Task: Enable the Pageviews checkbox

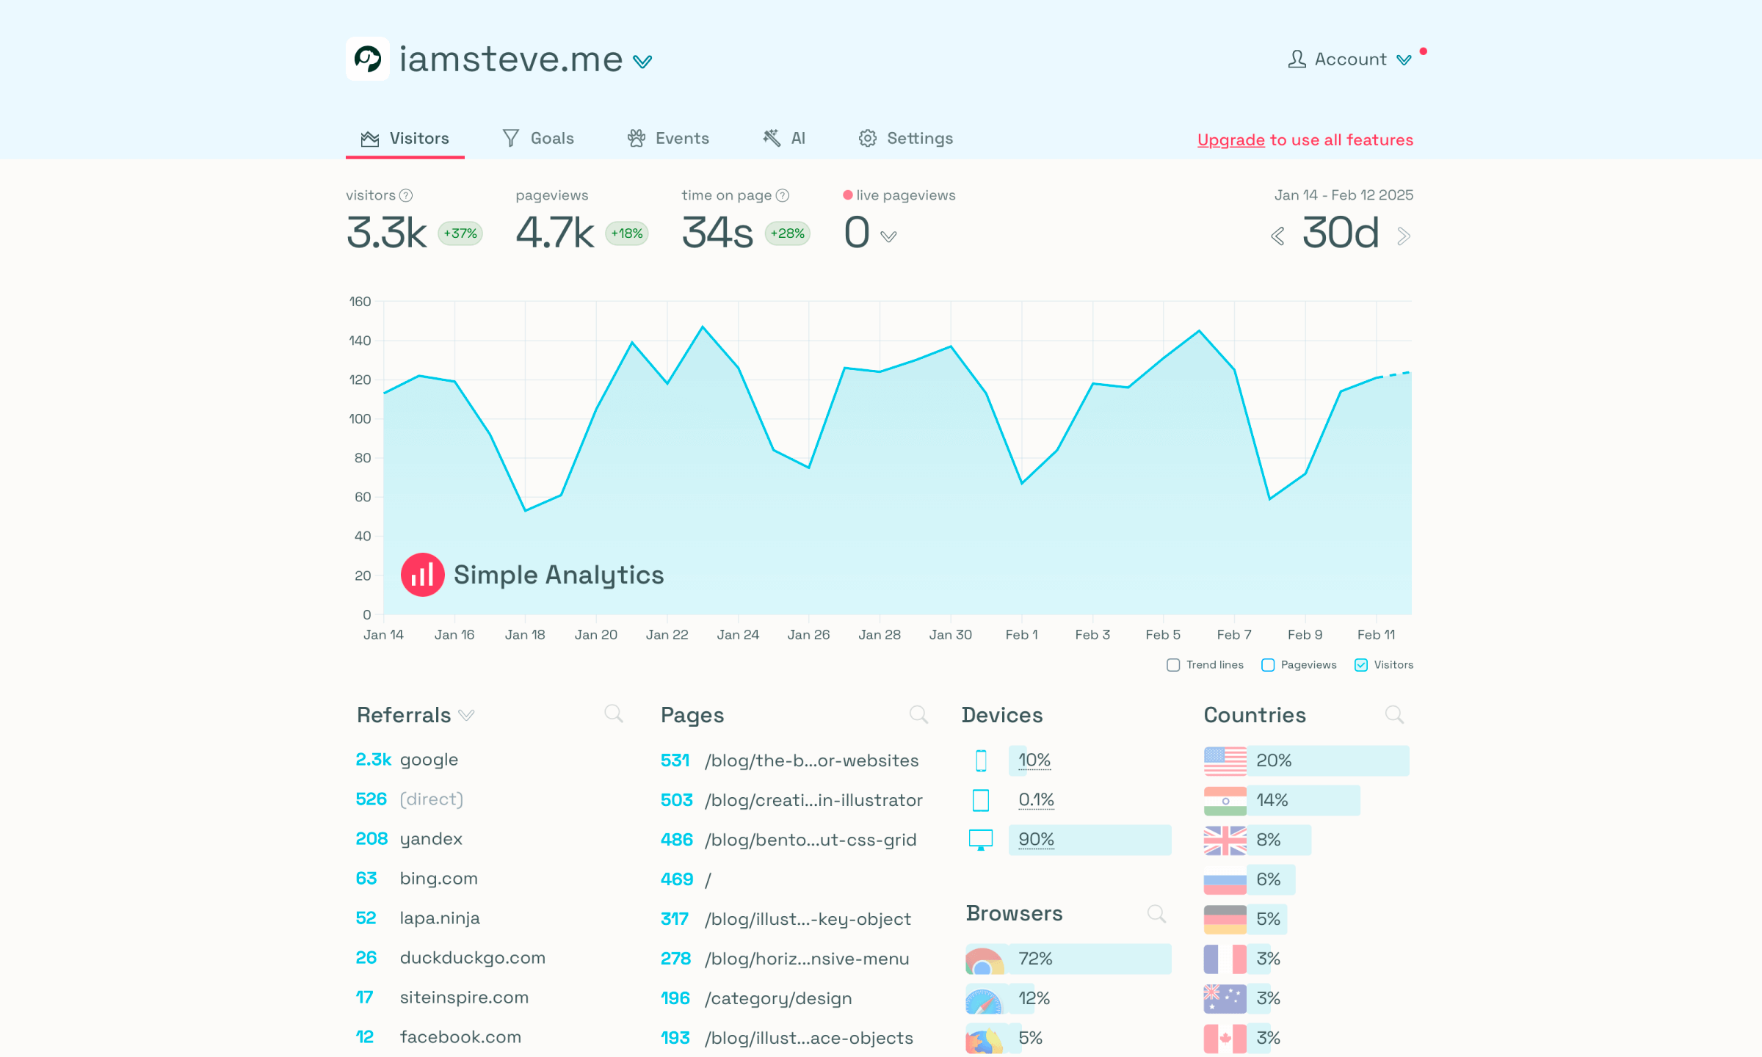Action: coord(1268,665)
